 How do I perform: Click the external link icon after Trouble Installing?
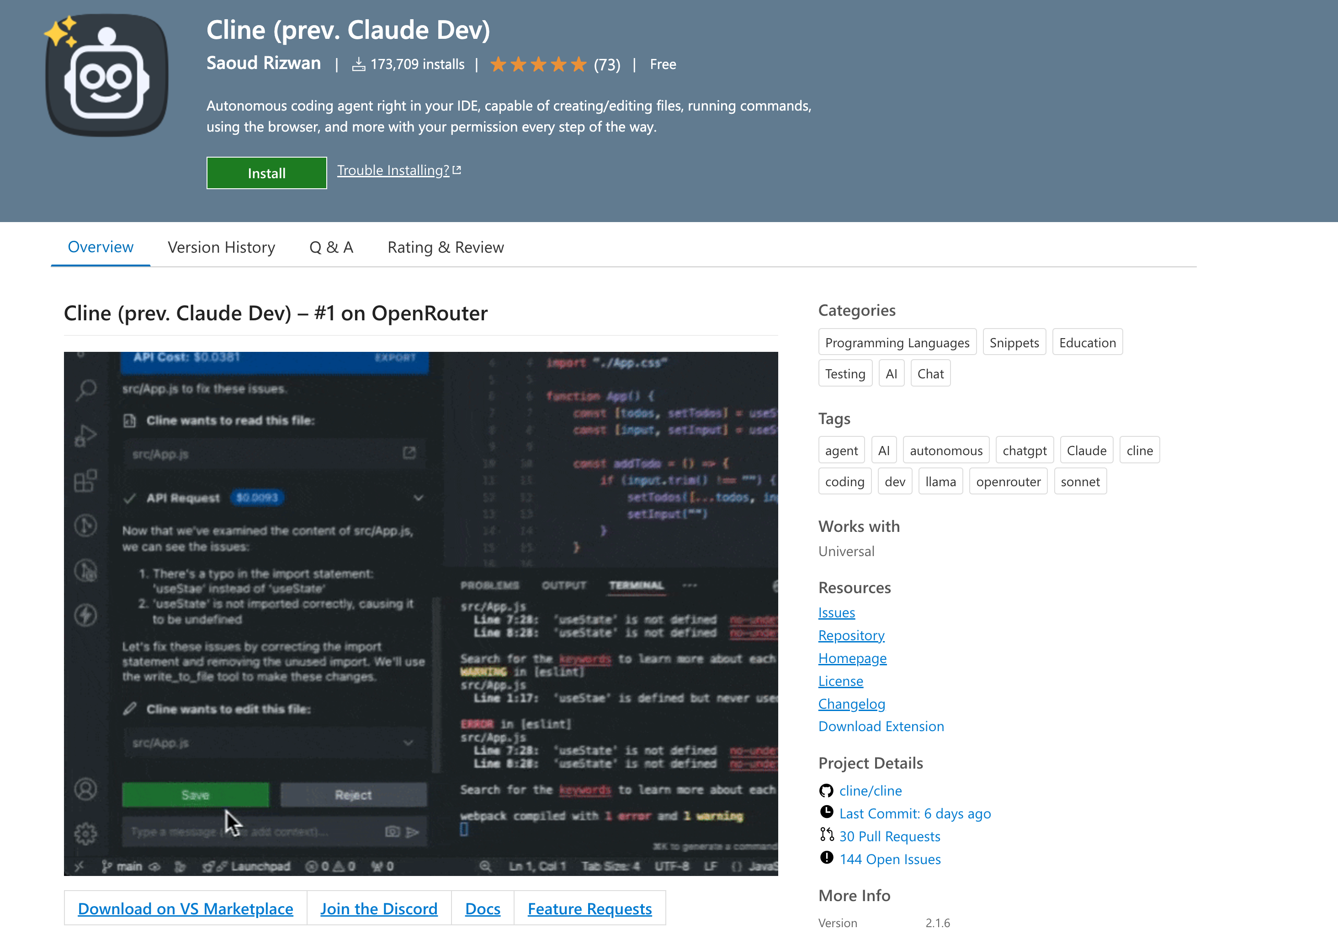pos(457,170)
